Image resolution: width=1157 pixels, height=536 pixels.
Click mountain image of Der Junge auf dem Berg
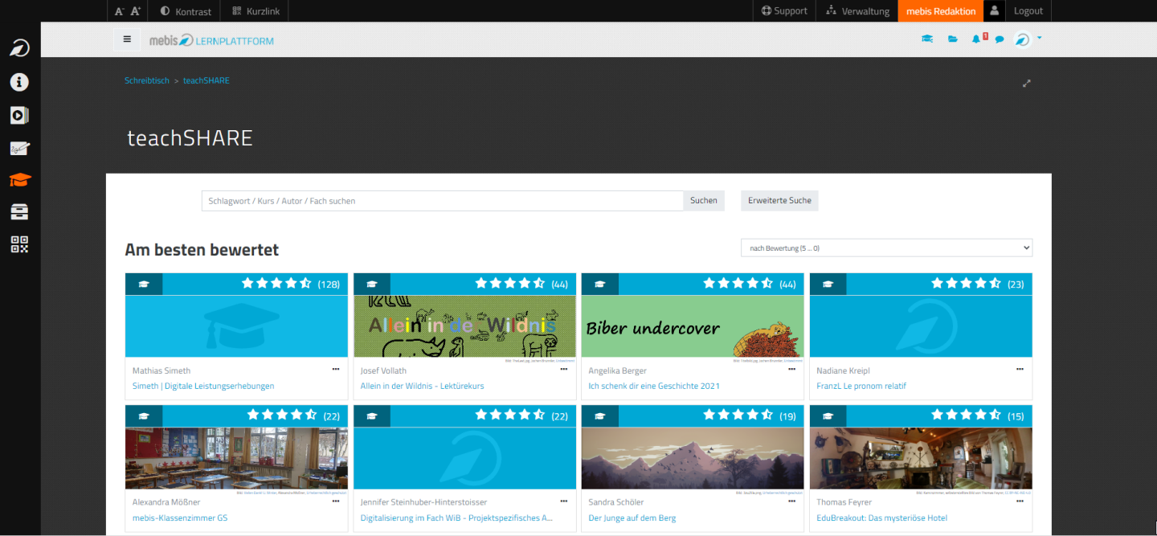coord(693,458)
